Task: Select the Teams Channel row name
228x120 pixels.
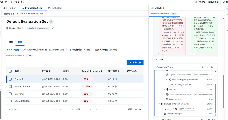Action: point(22,86)
